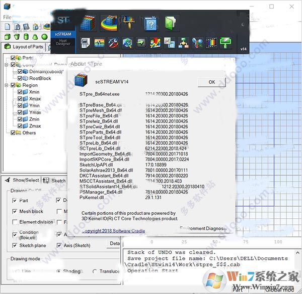The height and width of the screenshot is (294, 302).
Task: Open the rainbow film strip icon
Action: coord(211,43)
